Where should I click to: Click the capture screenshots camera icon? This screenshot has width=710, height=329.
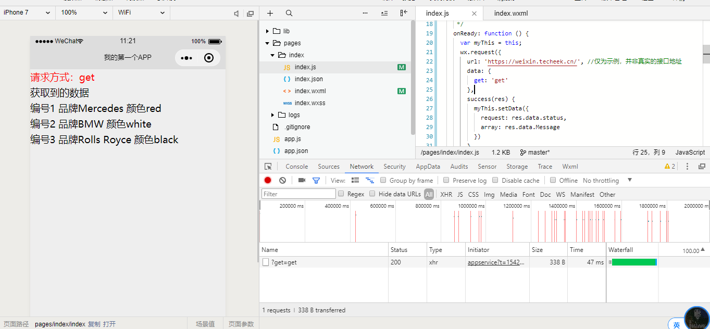[302, 180]
